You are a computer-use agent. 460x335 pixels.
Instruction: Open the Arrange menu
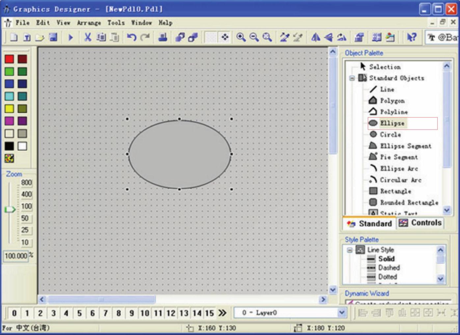point(89,23)
